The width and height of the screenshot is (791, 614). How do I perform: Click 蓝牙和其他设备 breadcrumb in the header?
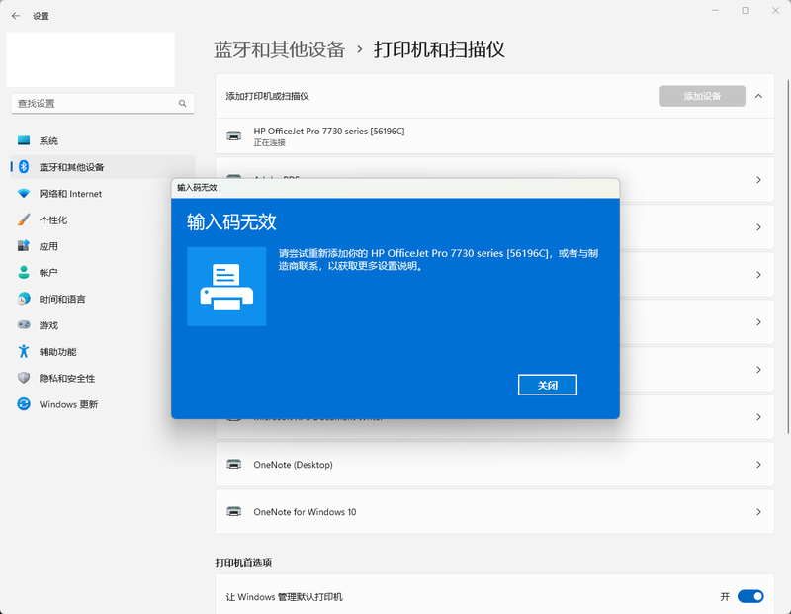(280, 49)
